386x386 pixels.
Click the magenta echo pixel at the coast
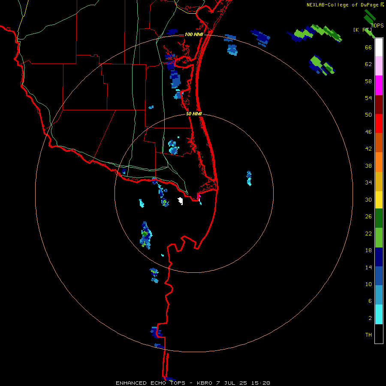pos(199,196)
